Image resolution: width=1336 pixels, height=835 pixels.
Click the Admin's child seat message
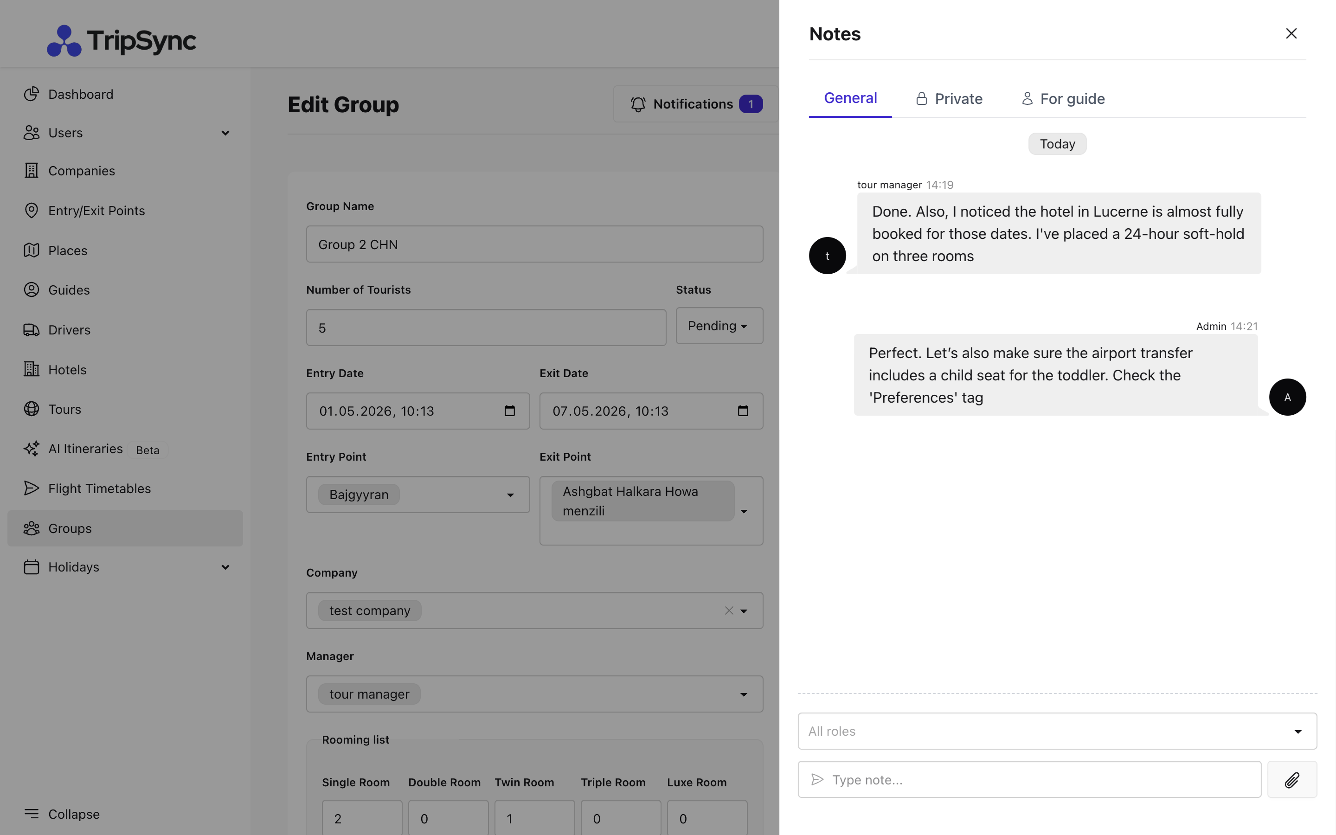point(1055,375)
